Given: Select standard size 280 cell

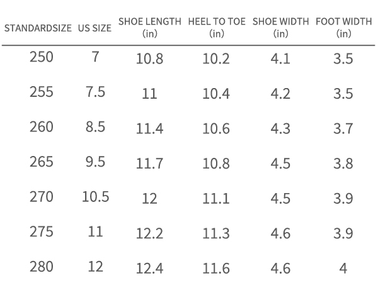Looking at the screenshot, I should (x=42, y=267).
